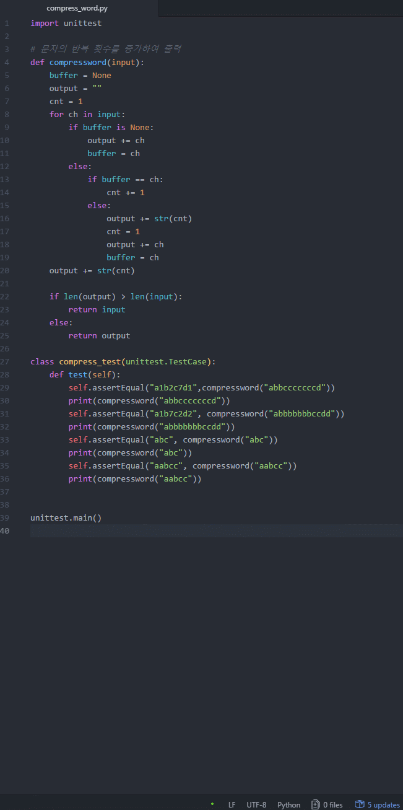Click assertEqual line with "a1b2c7d1"
Viewport: 403px width, 810px height.
pos(202,388)
